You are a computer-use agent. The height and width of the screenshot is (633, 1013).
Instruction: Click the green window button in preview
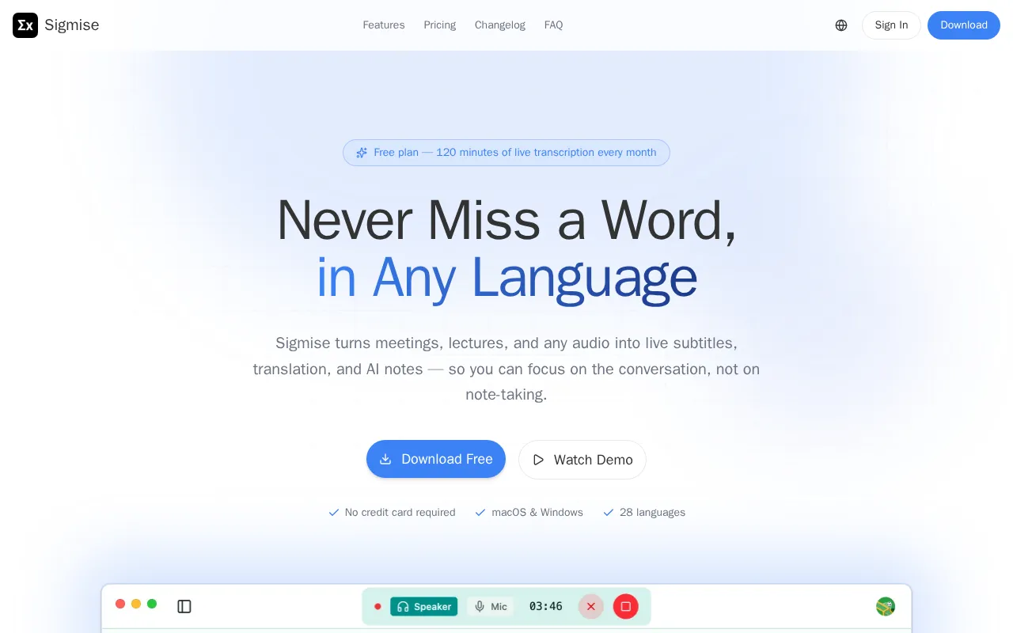(x=152, y=604)
